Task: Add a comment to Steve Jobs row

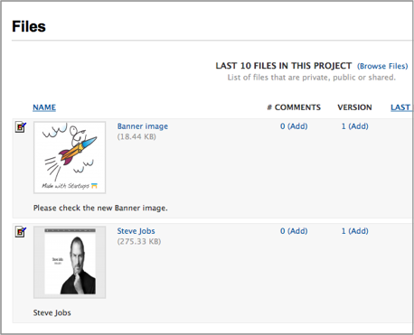Action: pyautogui.click(x=297, y=231)
